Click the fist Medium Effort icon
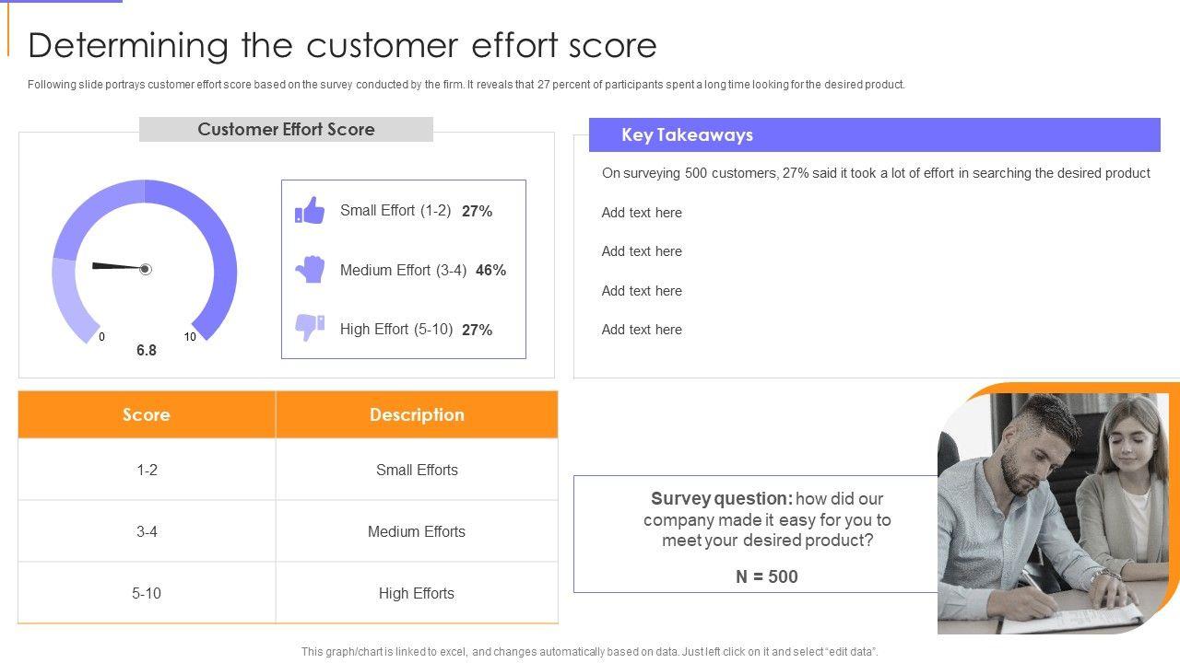The image size is (1180, 663). (x=310, y=270)
